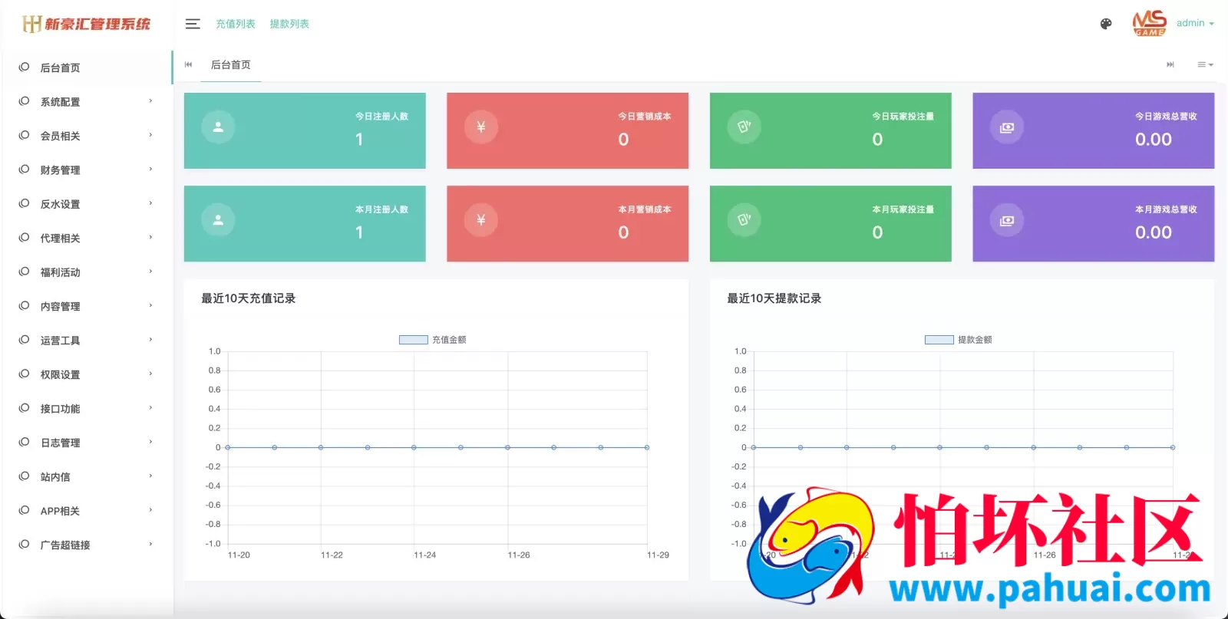Open the tab options dropdown menu

(1205, 65)
